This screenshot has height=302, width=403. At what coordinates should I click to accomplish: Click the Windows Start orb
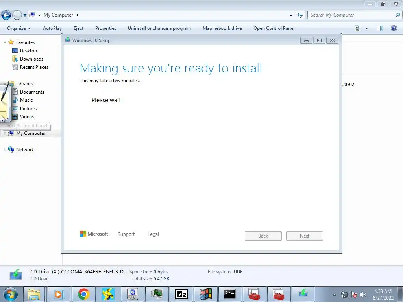point(11,294)
